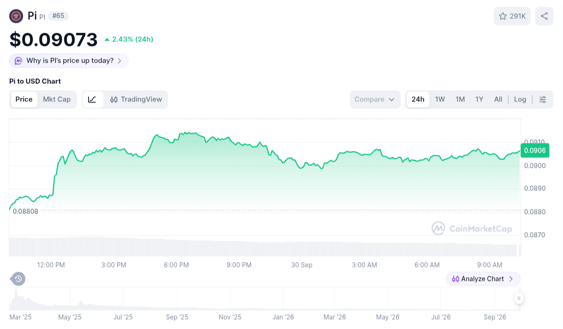Click the 0.08808 opening price label
The image size is (563, 329).
click(25, 211)
